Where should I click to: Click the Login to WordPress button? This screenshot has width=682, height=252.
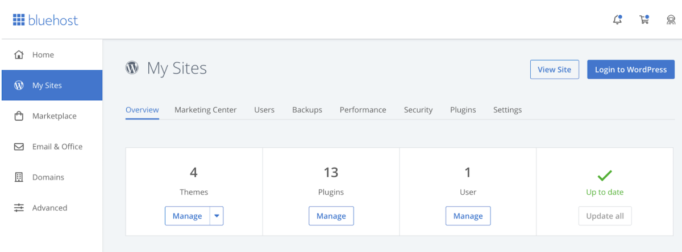tap(631, 69)
